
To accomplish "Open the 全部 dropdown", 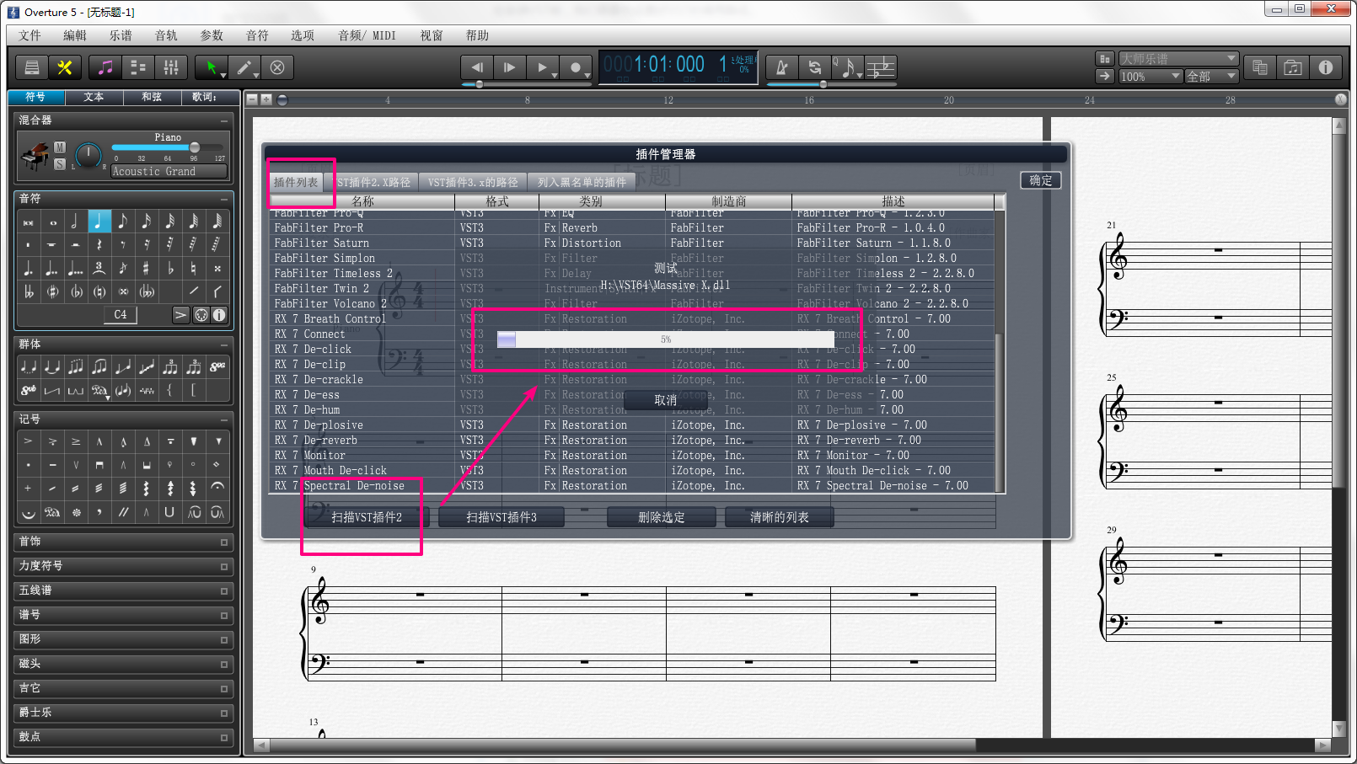I will click(x=1212, y=77).
